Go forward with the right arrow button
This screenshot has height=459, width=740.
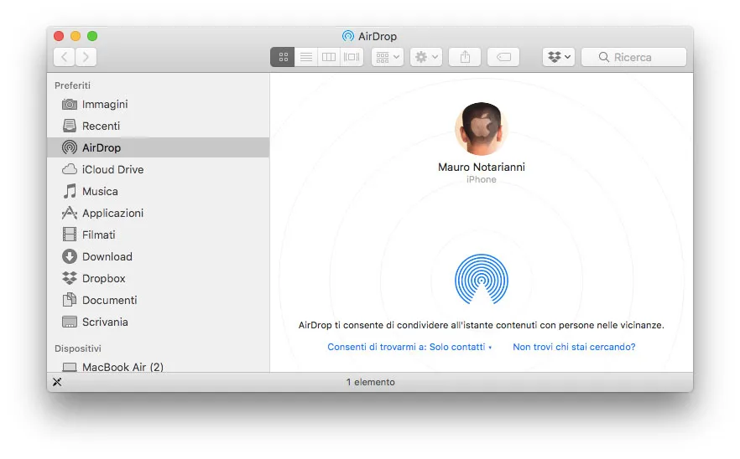point(86,57)
